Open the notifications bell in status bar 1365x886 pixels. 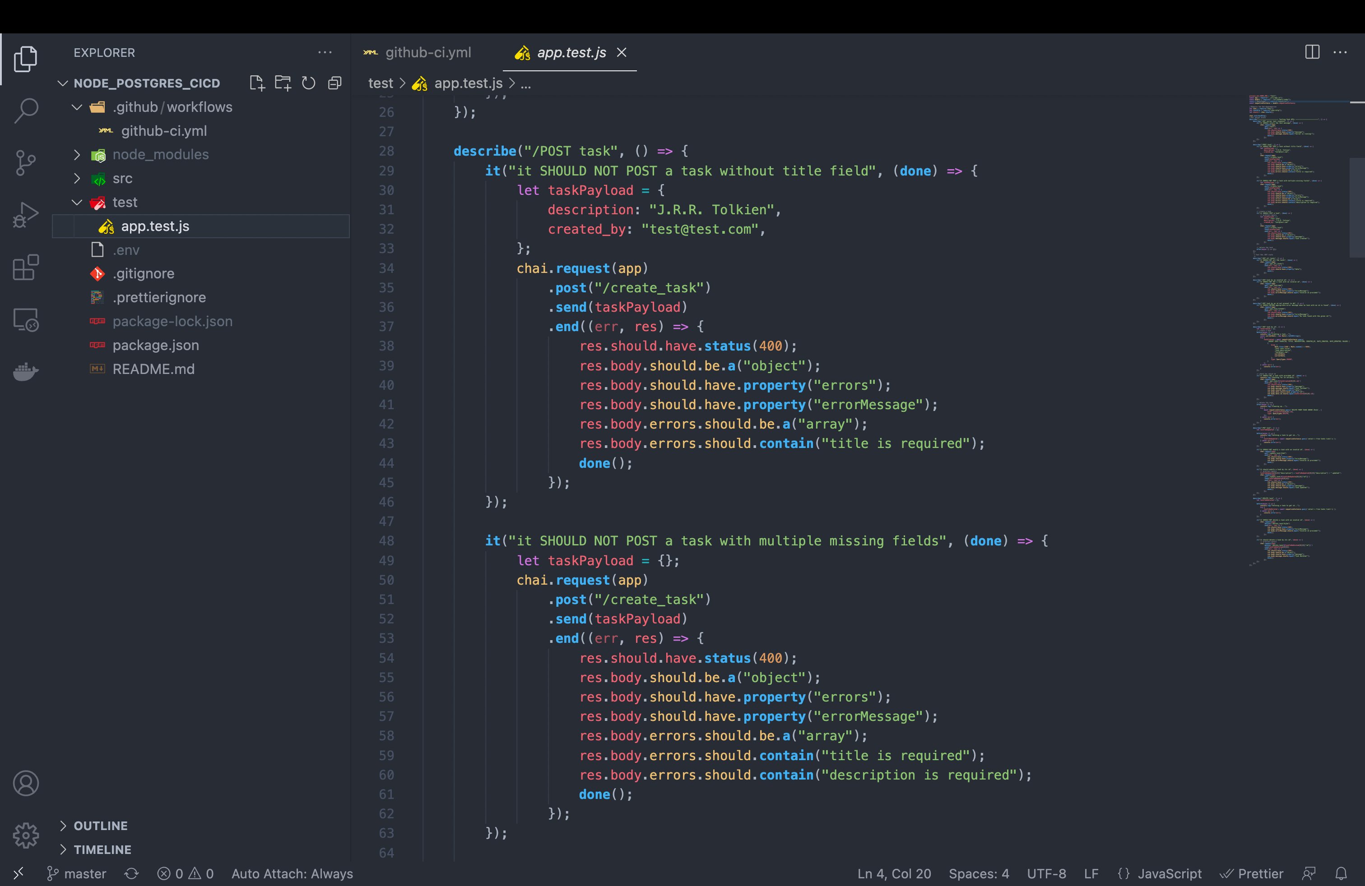(1340, 873)
